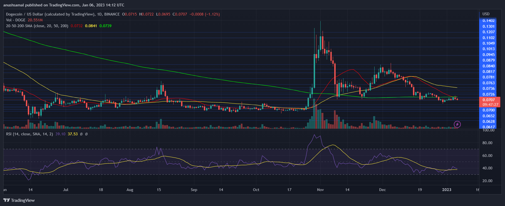Click the 0.1402 price level label
This screenshot has width=505, height=206.
[488, 21]
